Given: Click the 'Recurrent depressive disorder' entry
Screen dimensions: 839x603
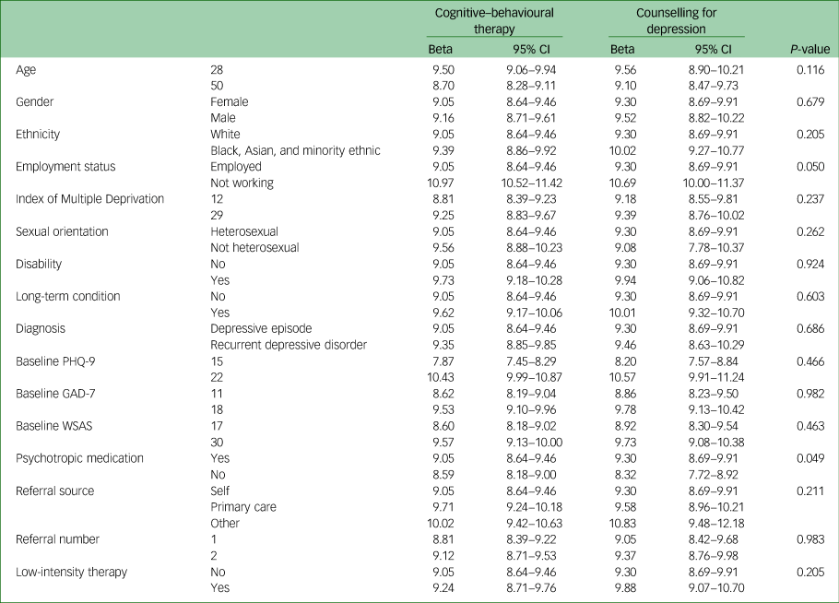Looking at the screenshot, I should [x=289, y=345].
